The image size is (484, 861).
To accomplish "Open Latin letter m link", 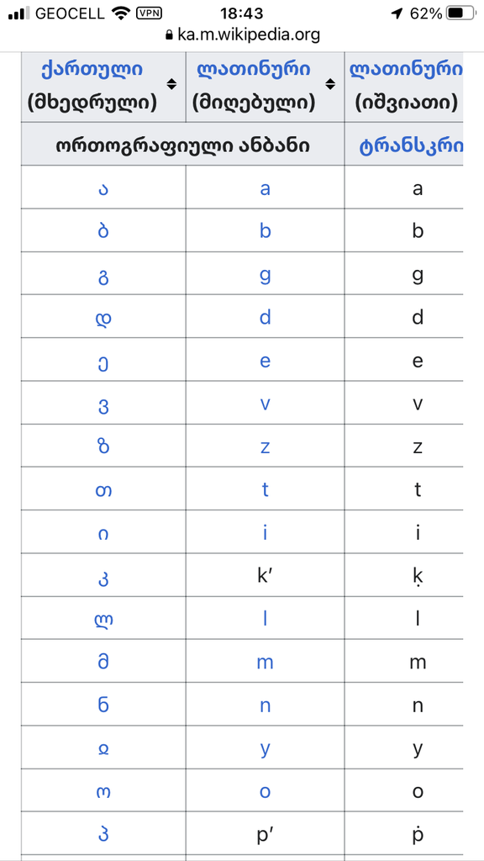I will coord(265,663).
